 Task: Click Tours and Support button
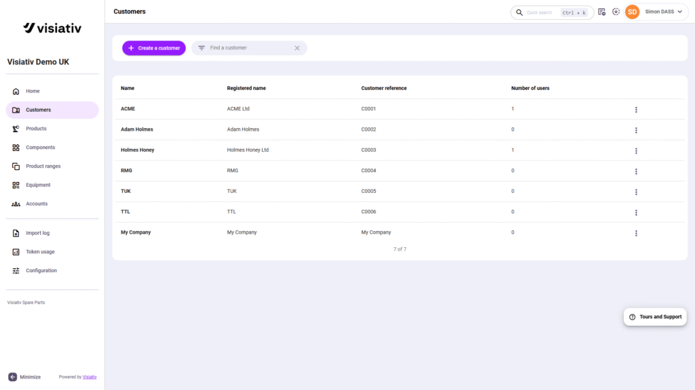tap(655, 317)
